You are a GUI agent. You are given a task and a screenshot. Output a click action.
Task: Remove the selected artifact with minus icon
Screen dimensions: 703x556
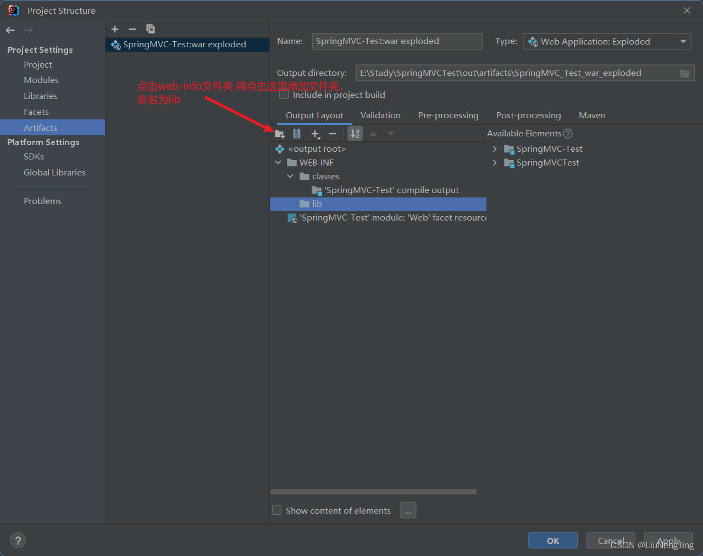point(132,29)
